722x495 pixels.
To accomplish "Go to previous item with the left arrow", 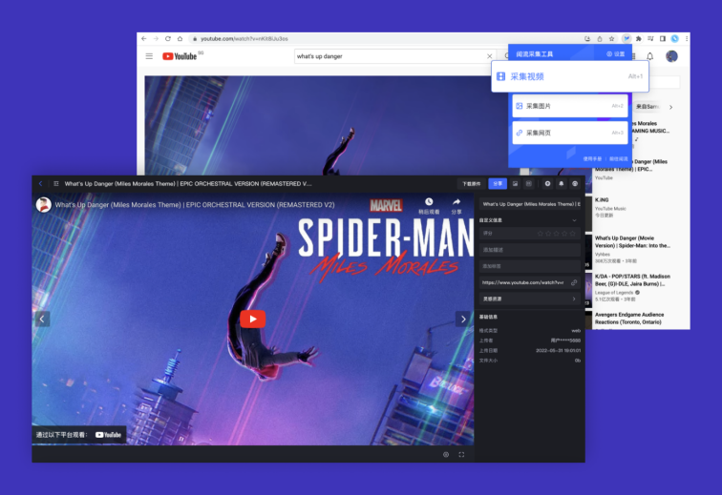I will tap(42, 319).
